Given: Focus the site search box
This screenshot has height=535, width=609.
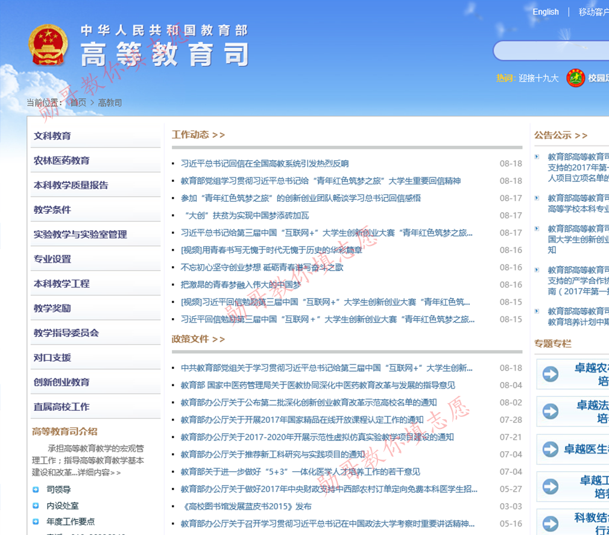Looking at the screenshot, I should pos(551,51).
